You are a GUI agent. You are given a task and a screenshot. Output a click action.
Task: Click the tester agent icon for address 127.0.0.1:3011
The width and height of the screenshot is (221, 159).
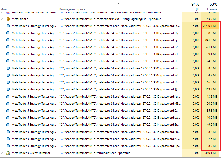[x=8, y=104]
